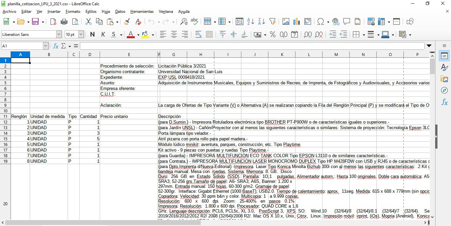
Task: Open the special character dropdown arrow
Action: [328, 22]
